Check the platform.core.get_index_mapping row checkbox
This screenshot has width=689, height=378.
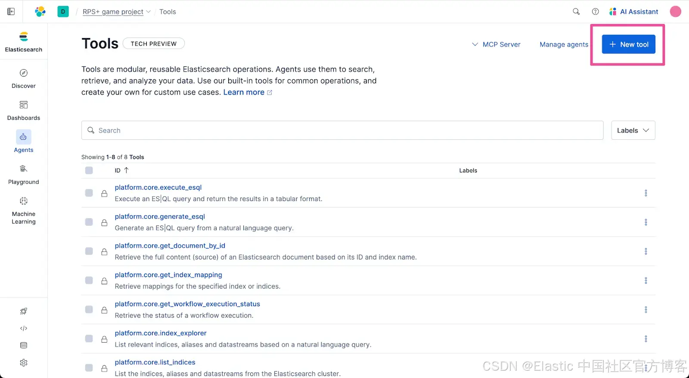point(89,280)
